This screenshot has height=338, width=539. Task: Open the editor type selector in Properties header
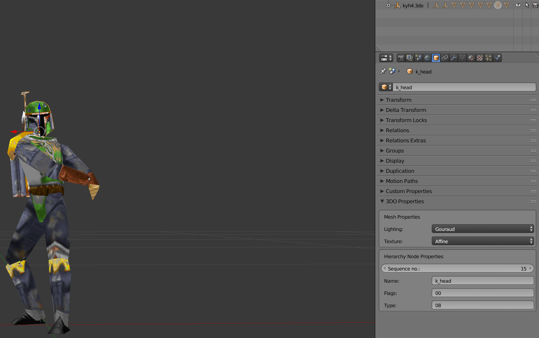(x=386, y=58)
